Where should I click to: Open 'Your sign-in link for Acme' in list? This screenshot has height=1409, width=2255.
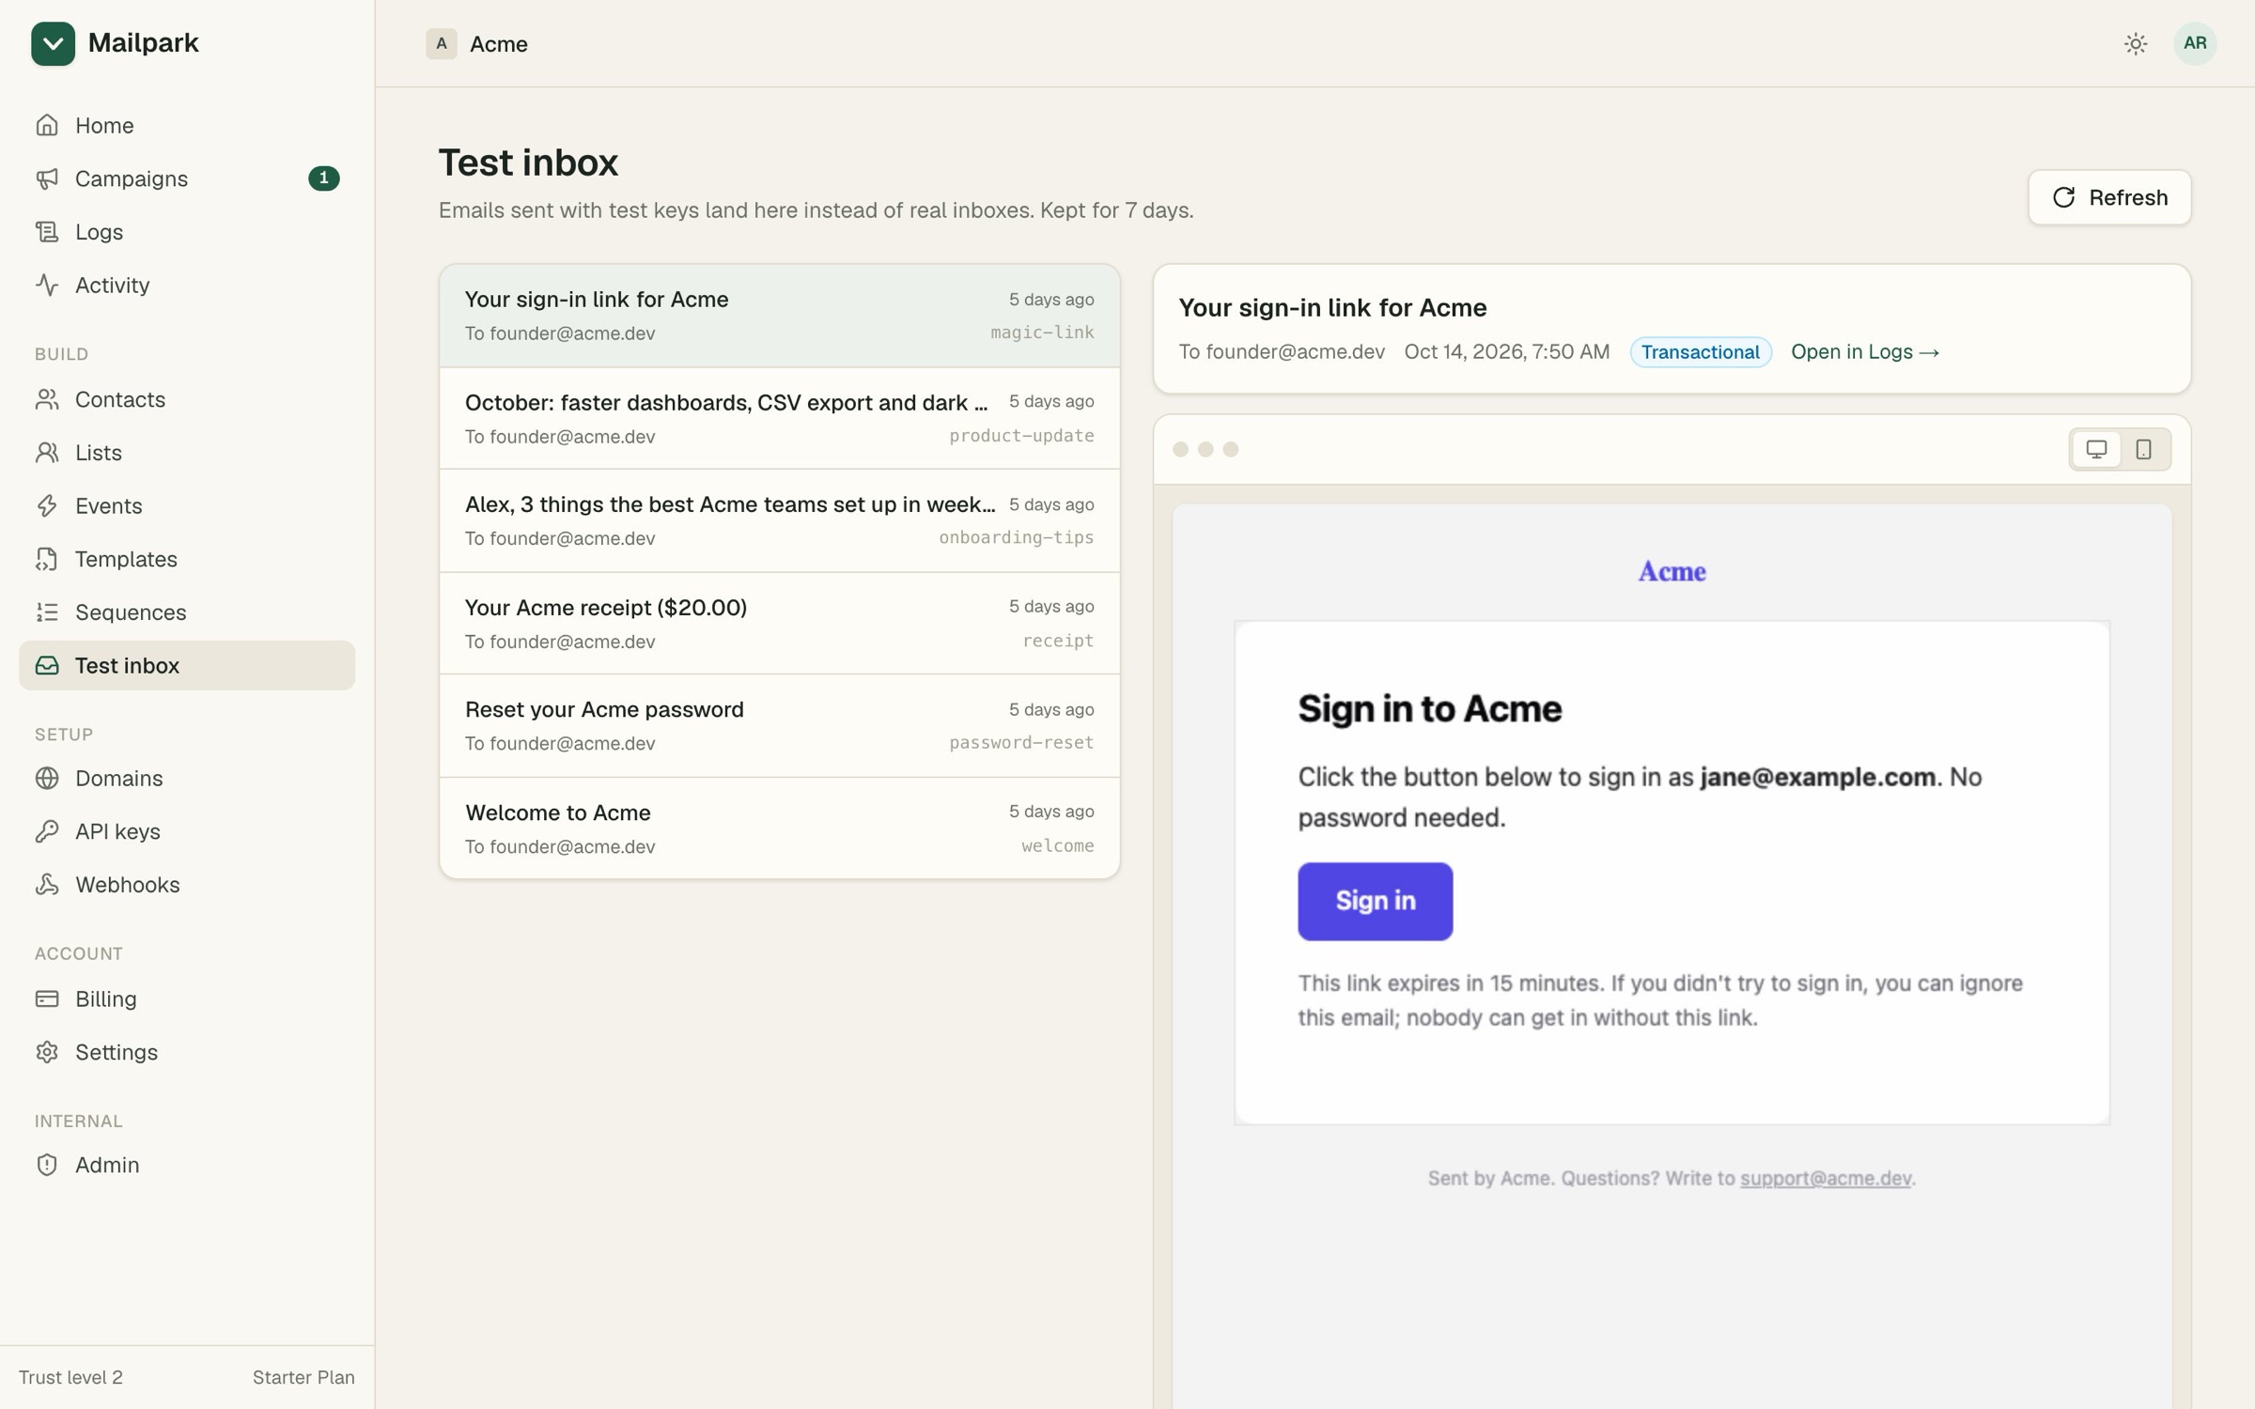[779, 316]
